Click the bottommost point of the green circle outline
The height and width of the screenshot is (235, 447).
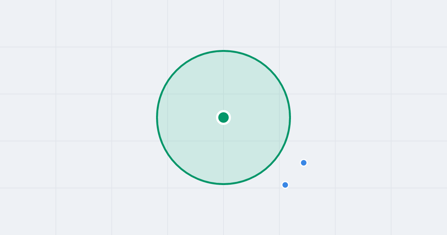223,184
